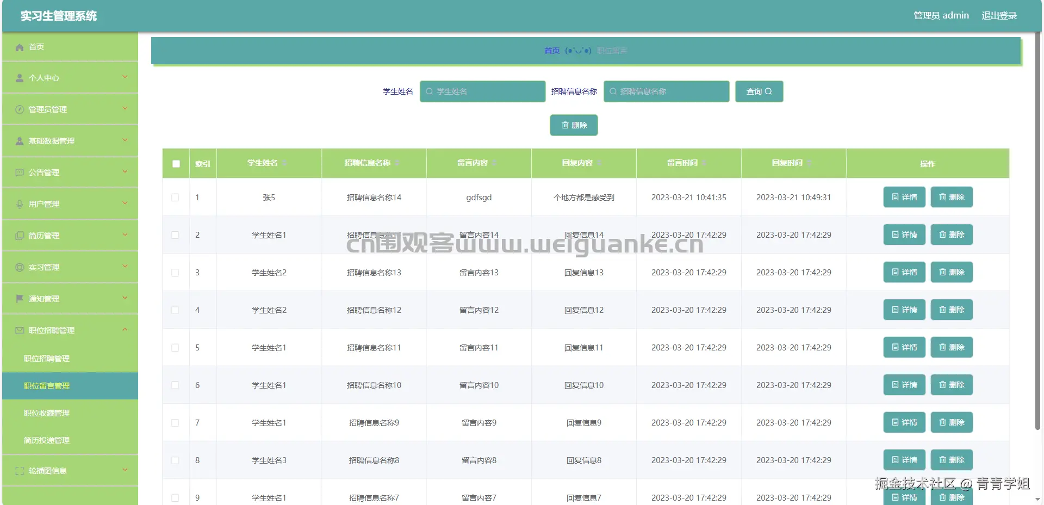Click the trash 删除 icon in 留言内容10 row
1044x505 pixels.
coord(942,385)
